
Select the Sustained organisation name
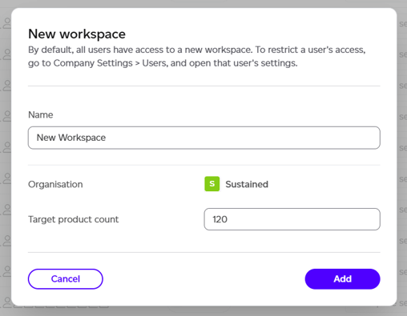(247, 184)
